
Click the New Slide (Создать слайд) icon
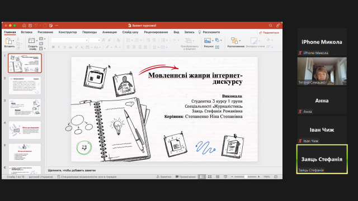click(31, 41)
